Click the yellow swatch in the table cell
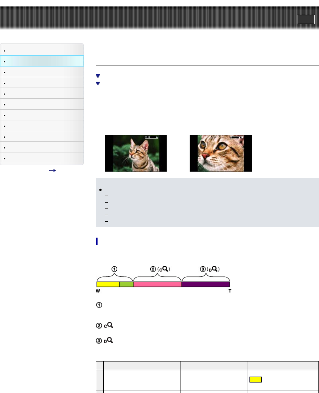 coord(255,380)
